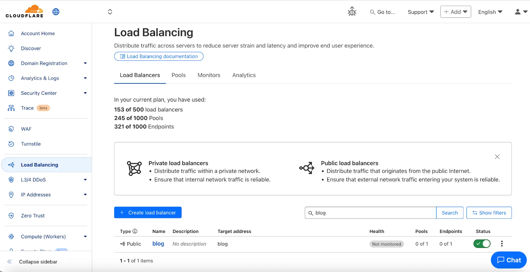Open the bug report icon in header

point(352,12)
